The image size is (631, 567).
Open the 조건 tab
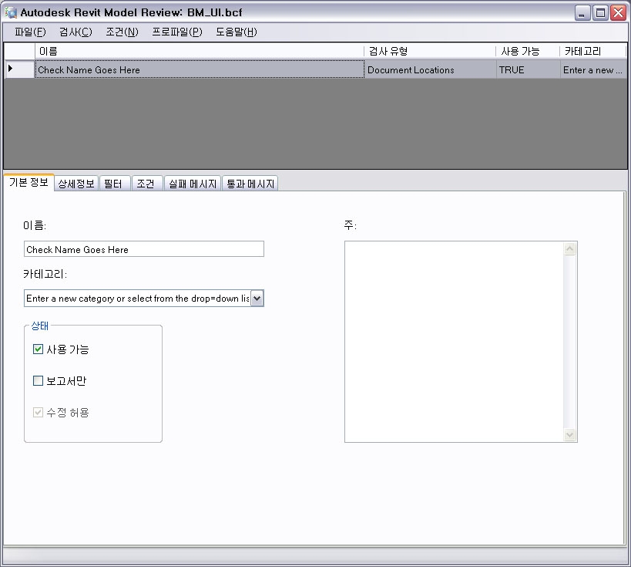[147, 184]
